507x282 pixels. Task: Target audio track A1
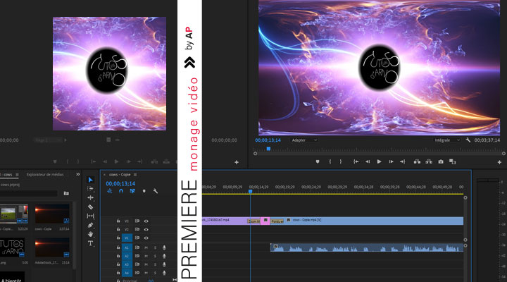(x=127, y=247)
